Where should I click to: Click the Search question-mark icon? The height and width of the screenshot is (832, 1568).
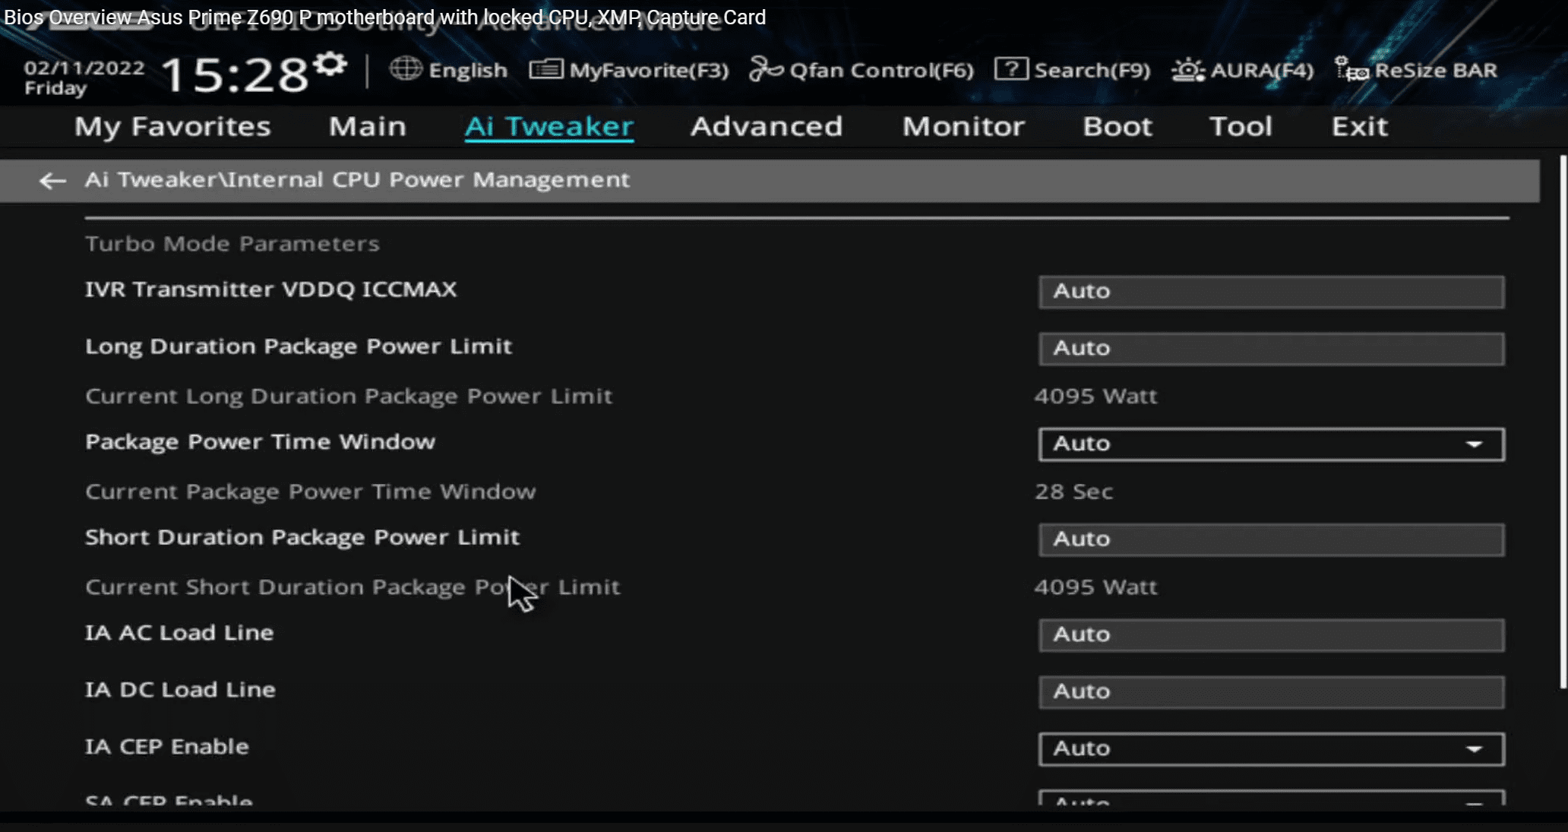[1011, 69]
